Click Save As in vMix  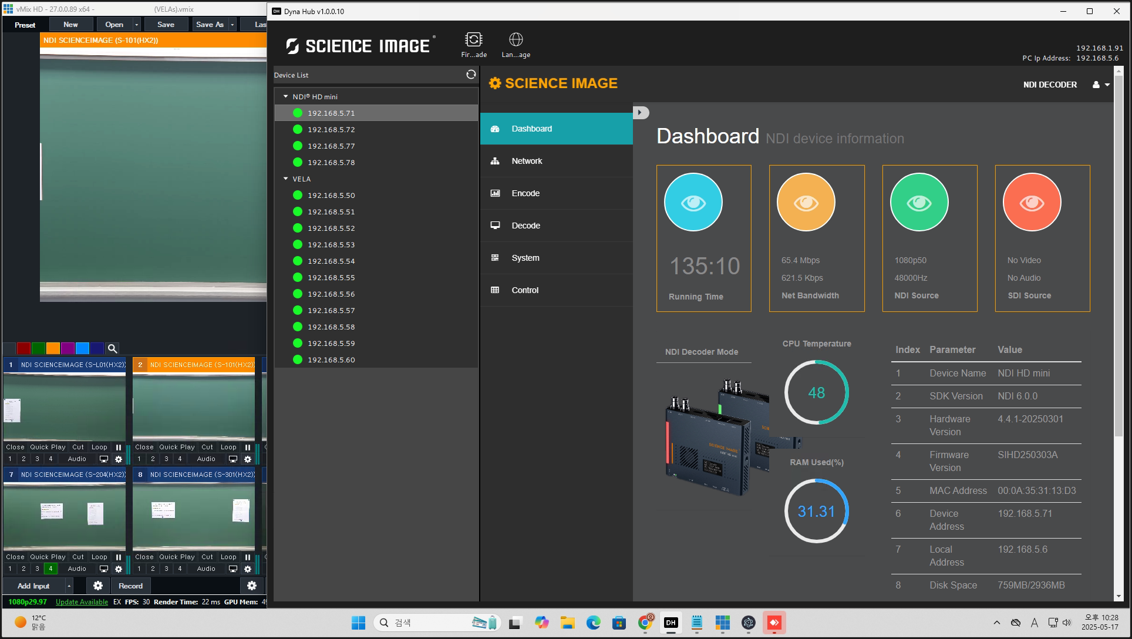[210, 24]
